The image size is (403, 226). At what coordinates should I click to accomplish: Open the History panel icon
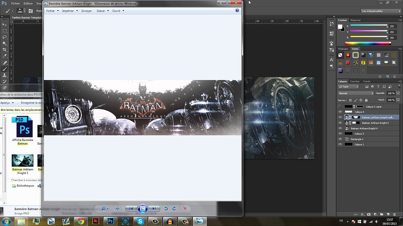point(332,24)
